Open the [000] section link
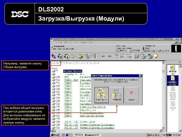The width and height of the screenshot is (182, 137). coord(66,77)
